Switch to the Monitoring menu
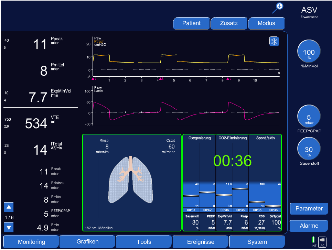 (31, 242)
